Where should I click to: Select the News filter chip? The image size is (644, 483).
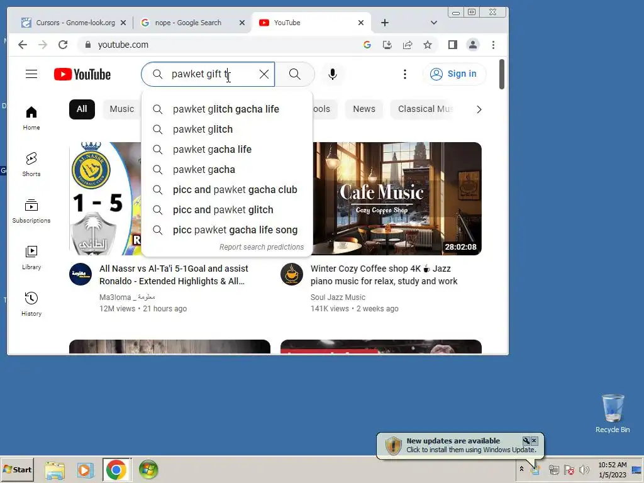[364, 109]
